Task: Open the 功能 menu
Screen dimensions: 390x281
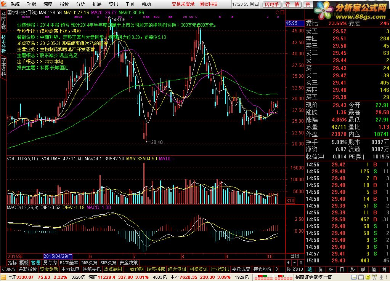Action: click(x=32, y=4)
